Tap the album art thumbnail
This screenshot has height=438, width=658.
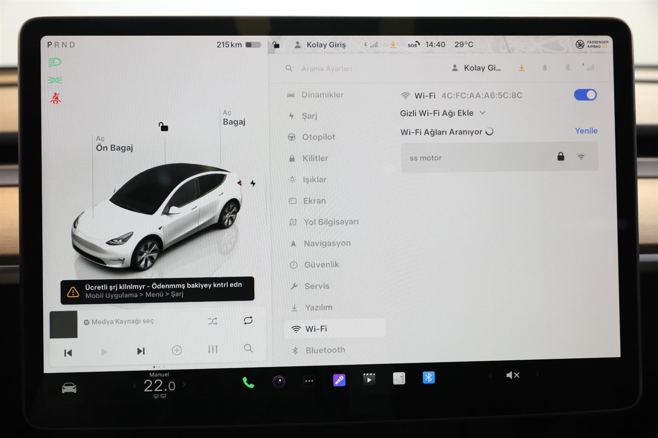tap(63, 324)
